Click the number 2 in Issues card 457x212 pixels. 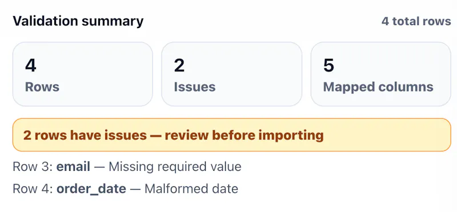(179, 65)
